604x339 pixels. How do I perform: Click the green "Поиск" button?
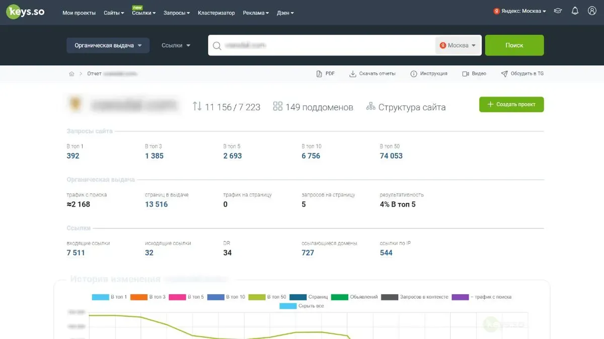tap(514, 45)
